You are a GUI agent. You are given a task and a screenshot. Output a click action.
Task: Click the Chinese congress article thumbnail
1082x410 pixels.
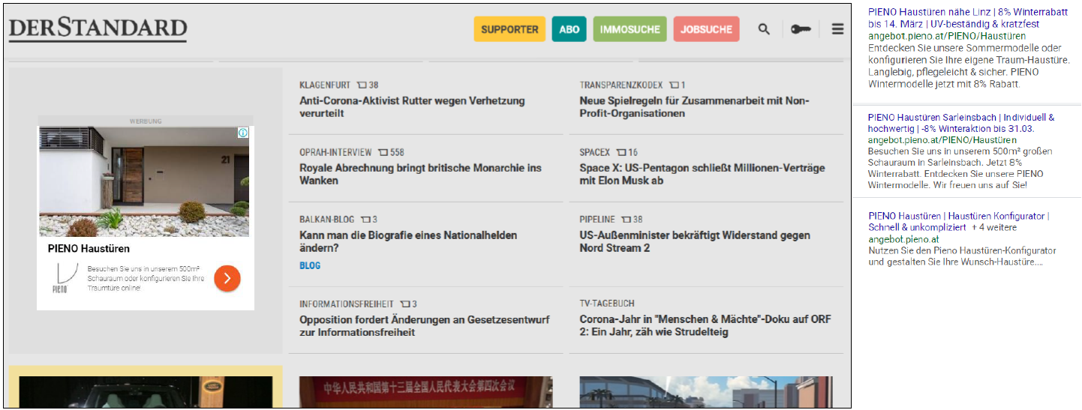pos(425,392)
